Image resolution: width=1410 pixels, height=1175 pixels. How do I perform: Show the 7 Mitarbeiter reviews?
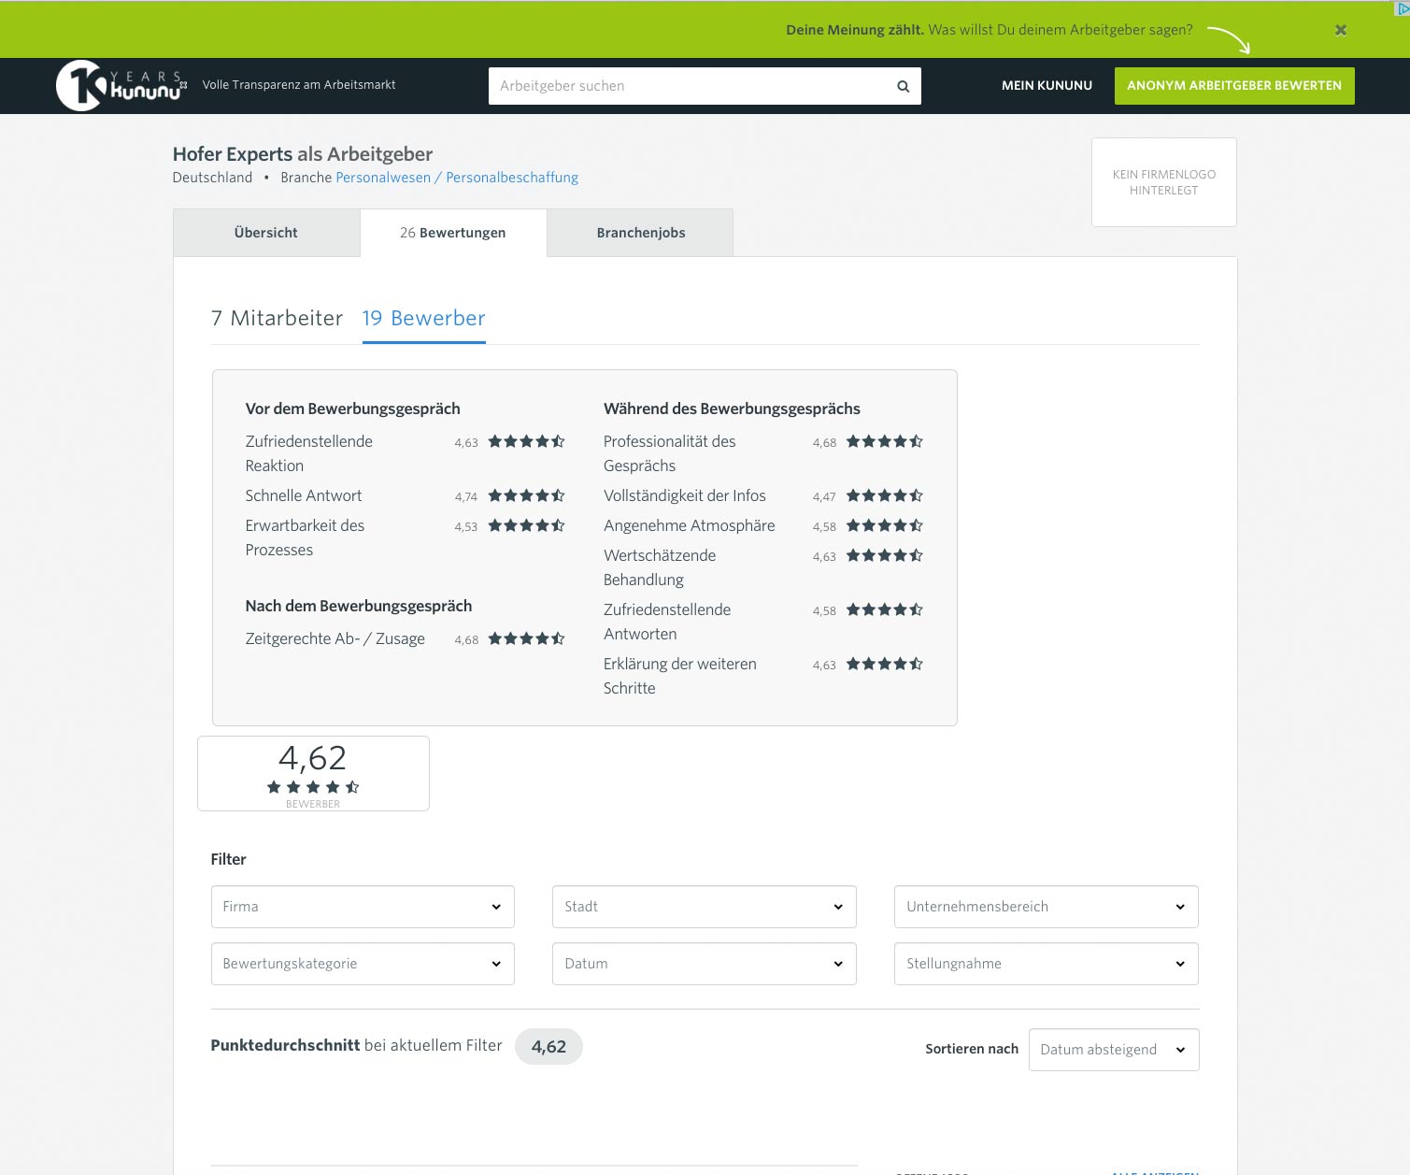277,318
